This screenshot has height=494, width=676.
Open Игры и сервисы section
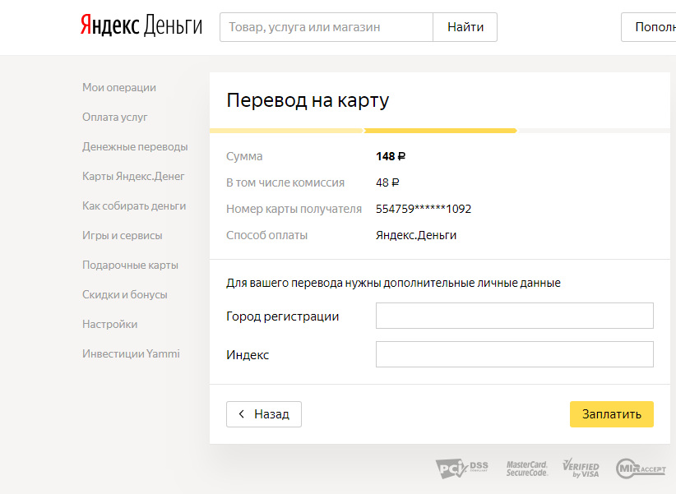coord(123,235)
